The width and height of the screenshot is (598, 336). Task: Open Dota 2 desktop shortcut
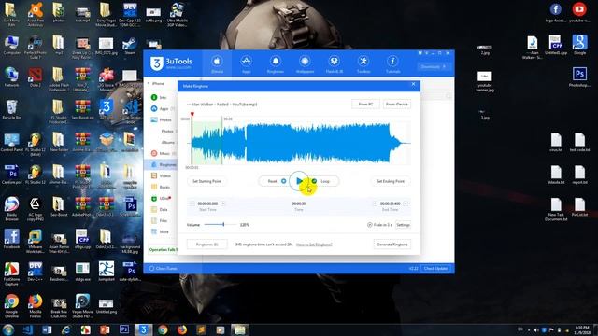click(x=36, y=77)
